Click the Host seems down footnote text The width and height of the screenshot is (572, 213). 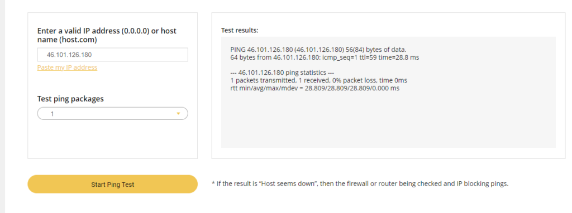point(360,184)
